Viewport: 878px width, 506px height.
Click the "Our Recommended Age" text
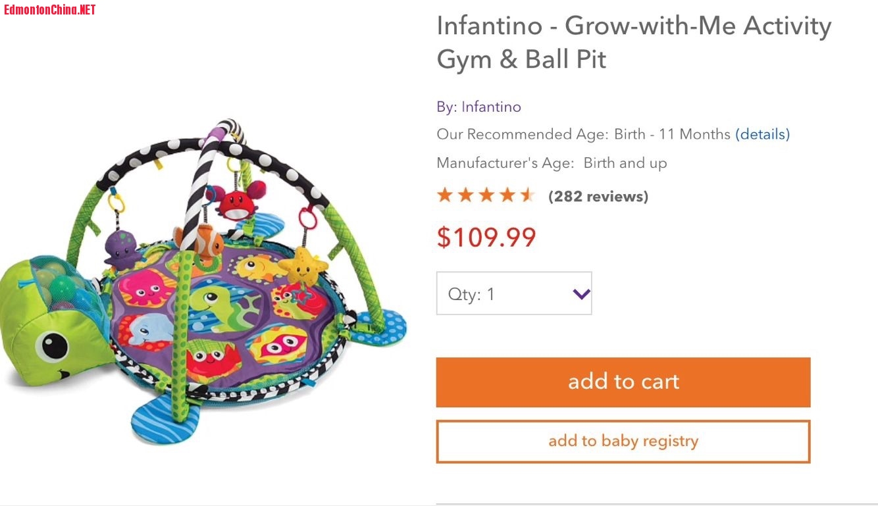tap(523, 134)
